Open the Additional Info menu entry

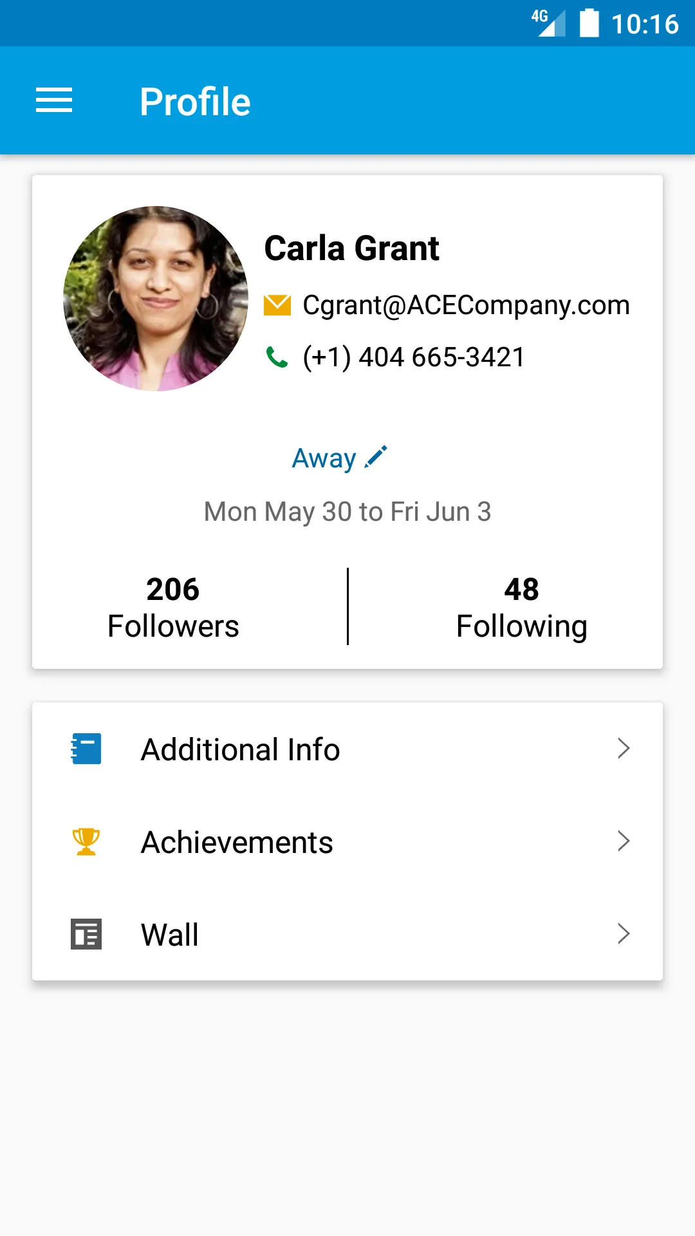[x=347, y=749]
